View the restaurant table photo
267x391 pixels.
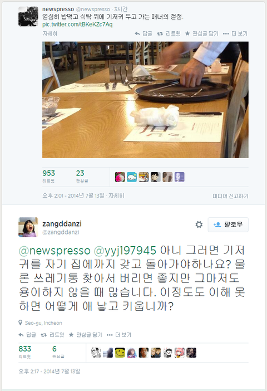click(145, 100)
